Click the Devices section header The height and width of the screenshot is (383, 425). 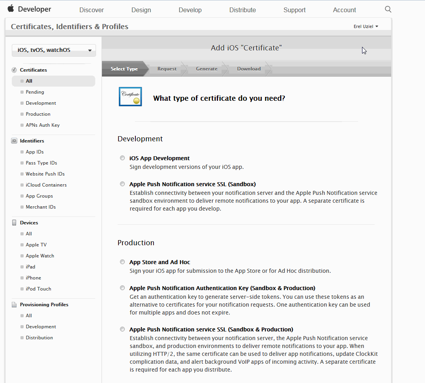point(29,223)
